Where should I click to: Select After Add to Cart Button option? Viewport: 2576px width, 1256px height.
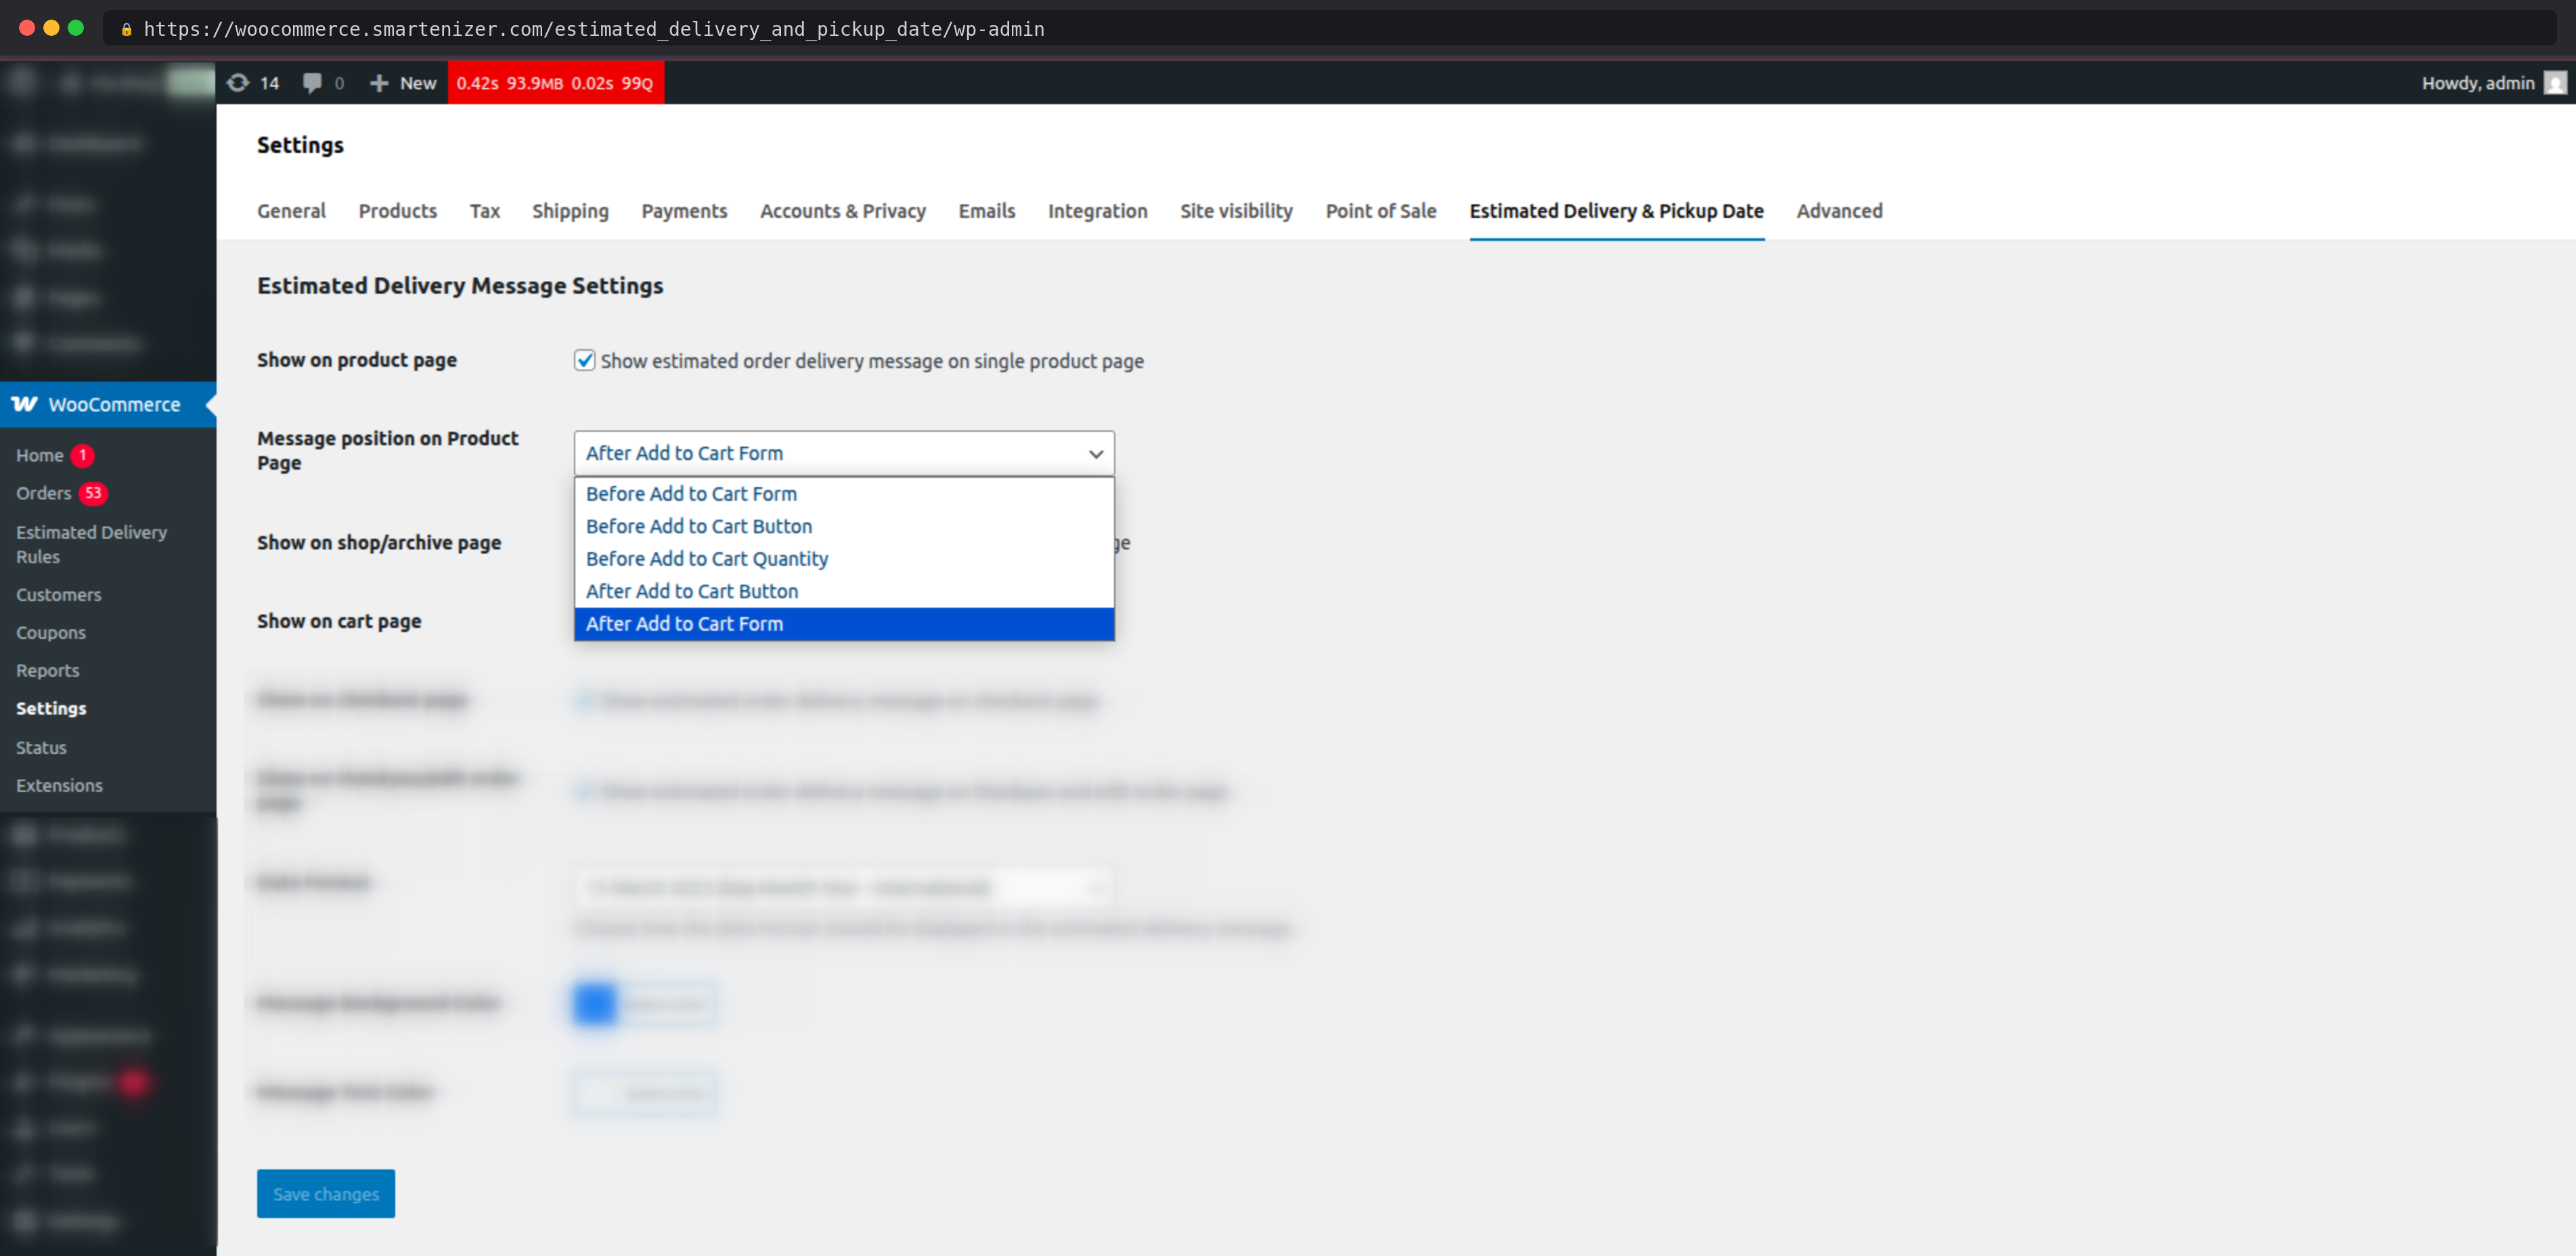tap(691, 591)
